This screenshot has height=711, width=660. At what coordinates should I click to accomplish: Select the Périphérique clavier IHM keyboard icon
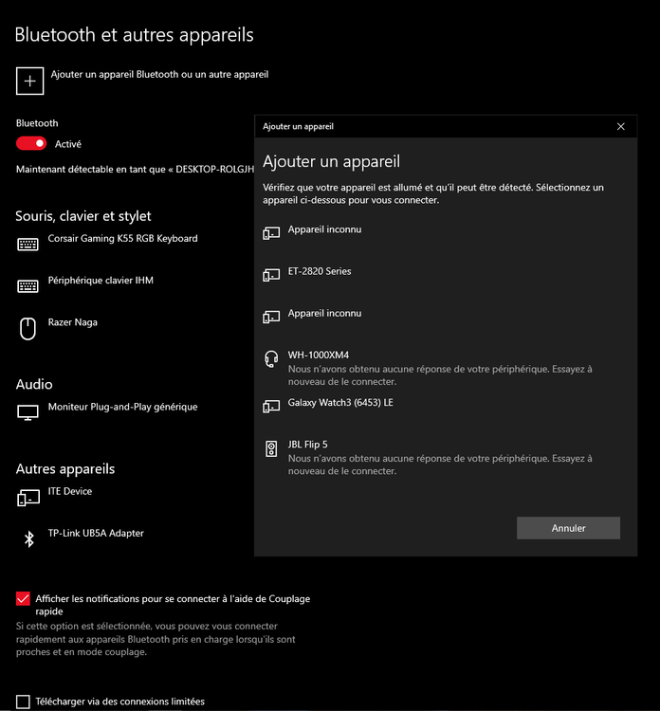(x=27, y=285)
